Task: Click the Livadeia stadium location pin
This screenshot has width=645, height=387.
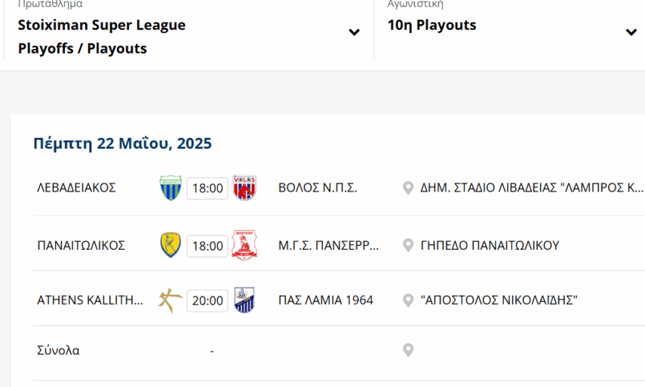Action: (408, 188)
